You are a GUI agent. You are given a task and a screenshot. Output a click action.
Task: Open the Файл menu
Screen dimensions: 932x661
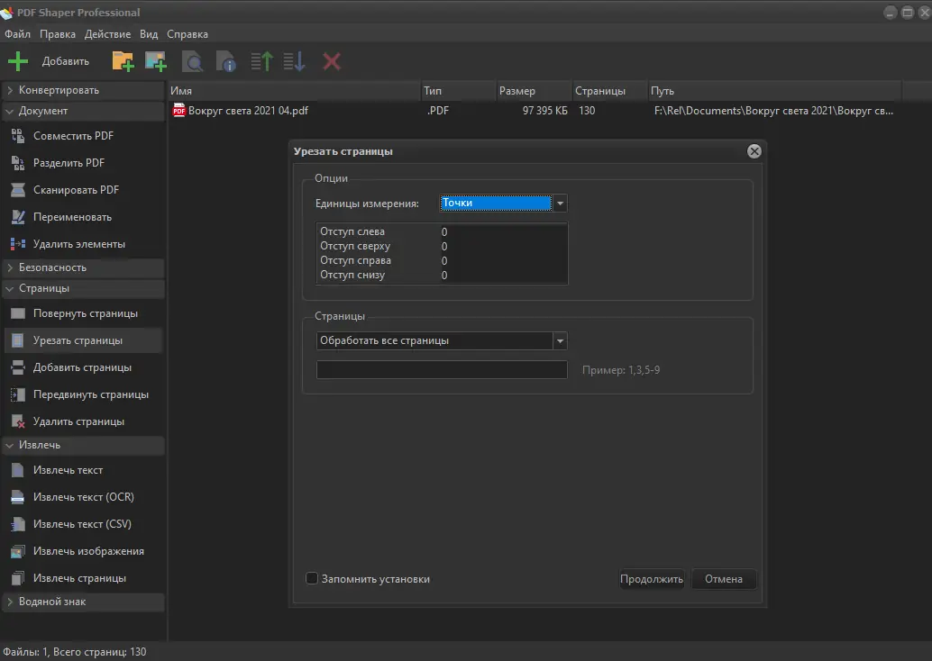point(17,33)
